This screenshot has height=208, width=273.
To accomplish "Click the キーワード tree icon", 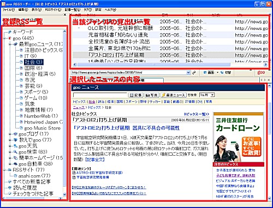I will (10, 32).
